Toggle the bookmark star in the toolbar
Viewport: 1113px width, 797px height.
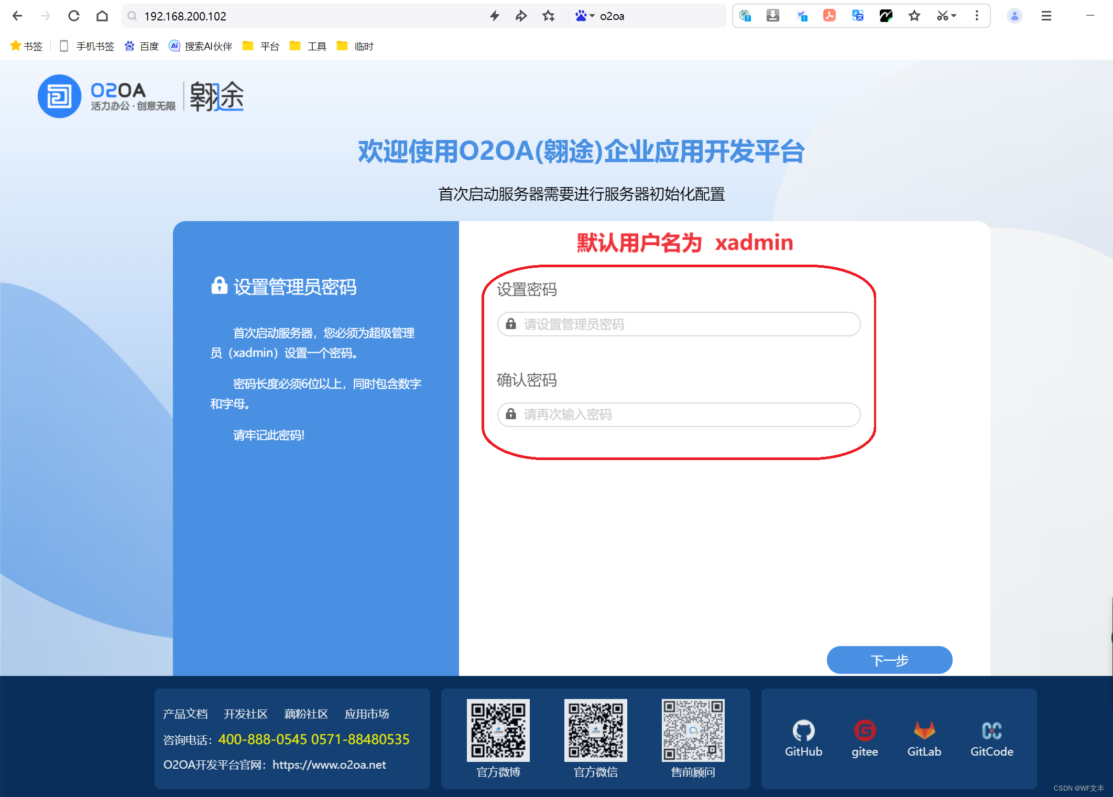tap(915, 16)
